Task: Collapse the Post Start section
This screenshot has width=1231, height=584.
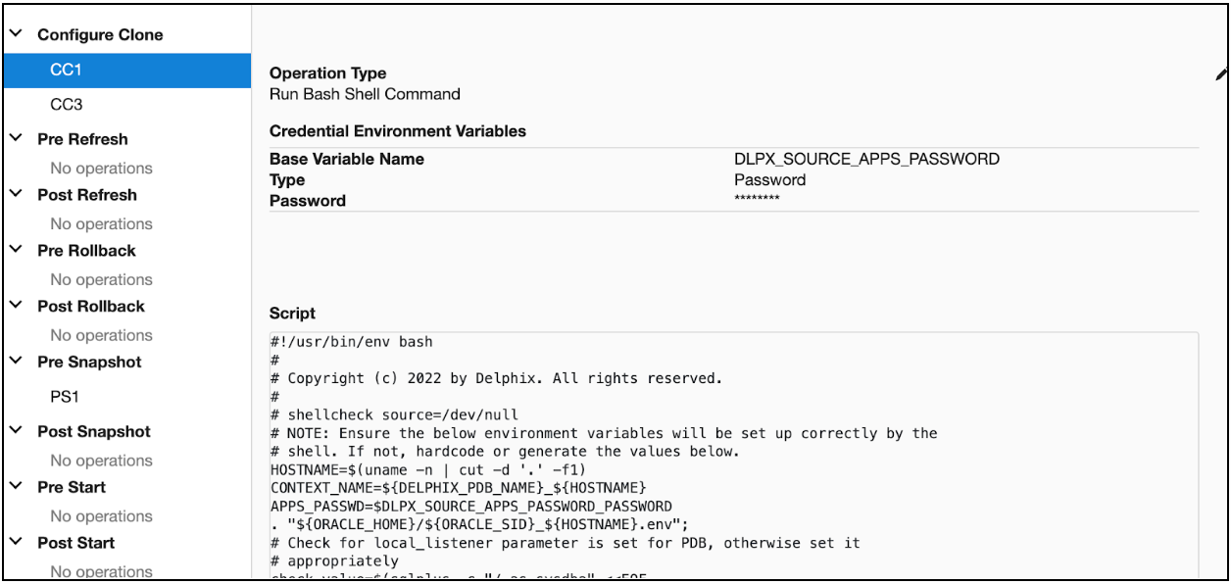Action: pyautogui.click(x=15, y=540)
